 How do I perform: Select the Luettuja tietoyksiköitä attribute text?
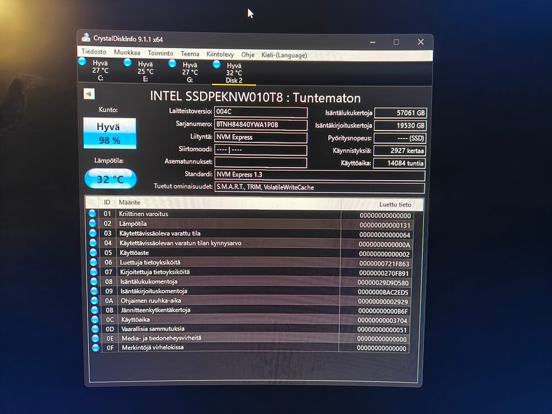pos(150,262)
